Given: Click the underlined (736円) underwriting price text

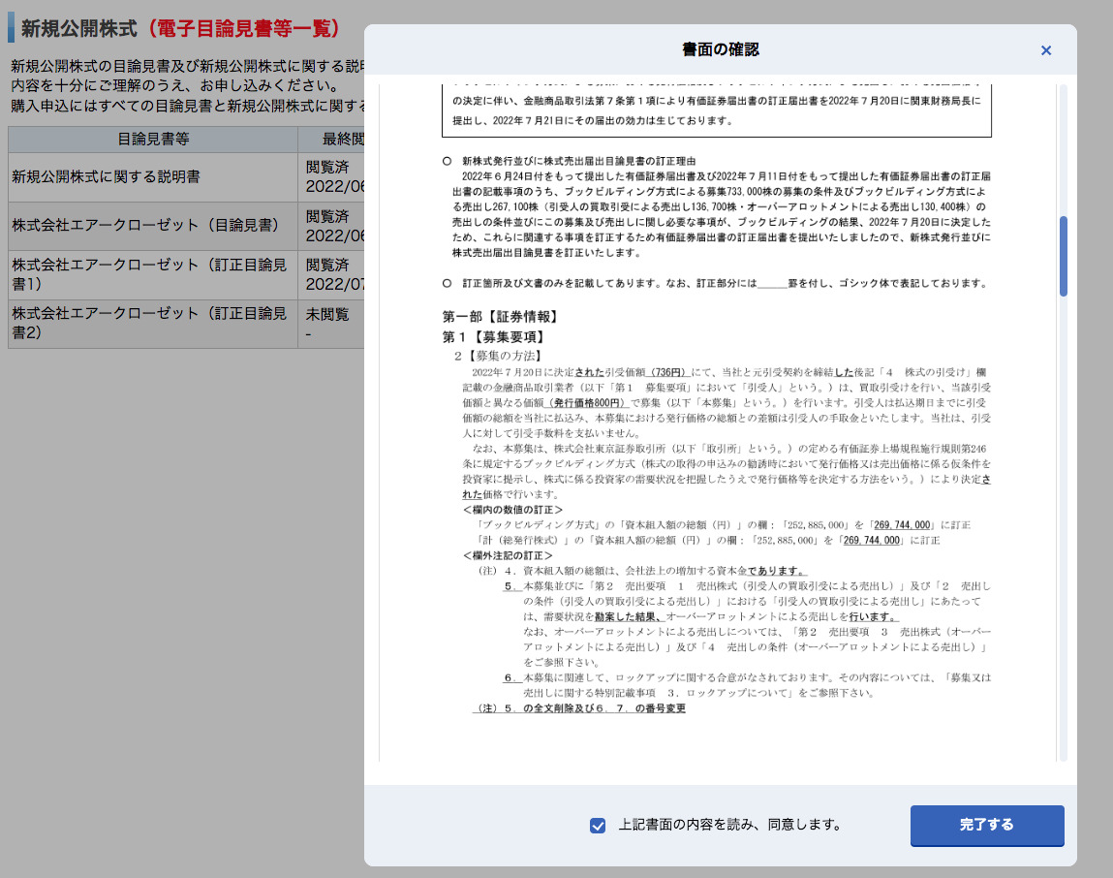Looking at the screenshot, I should tap(668, 371).
